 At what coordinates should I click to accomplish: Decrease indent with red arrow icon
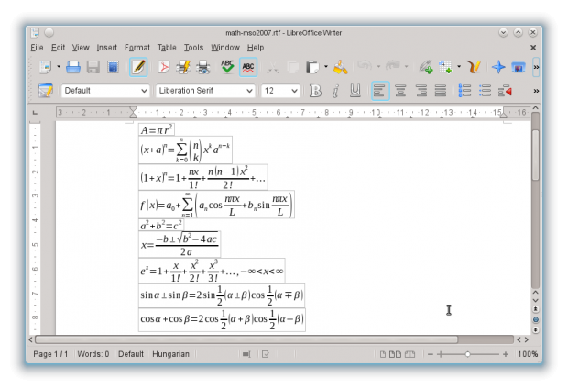click(x=505, y=91)
